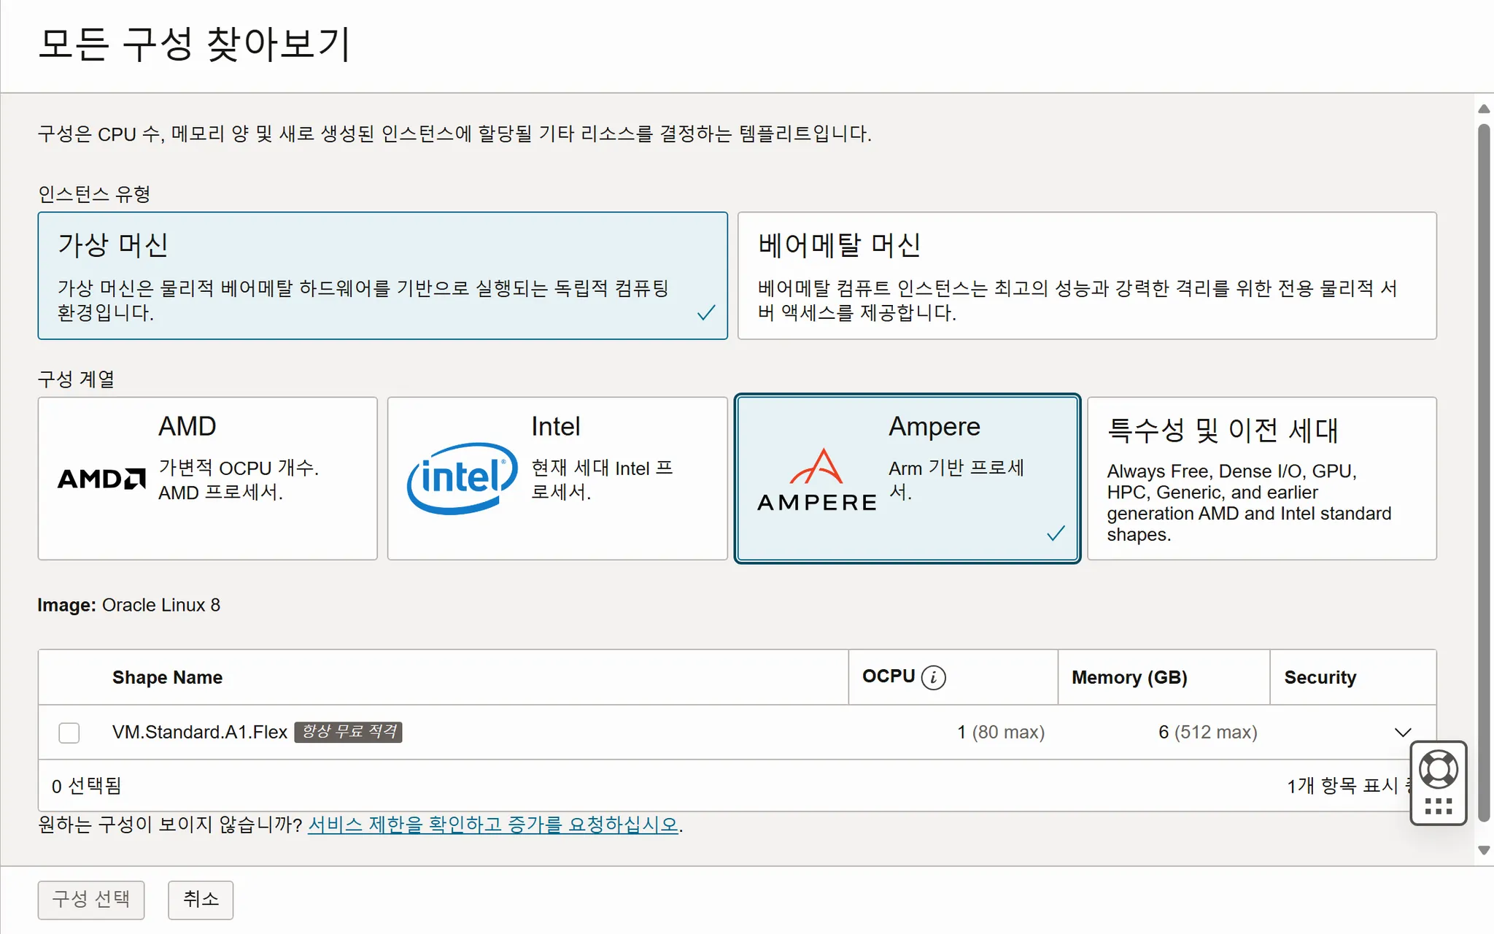Choose the AMD shape series card
This screenshot has height=934, width=1494.
(207, 479)
